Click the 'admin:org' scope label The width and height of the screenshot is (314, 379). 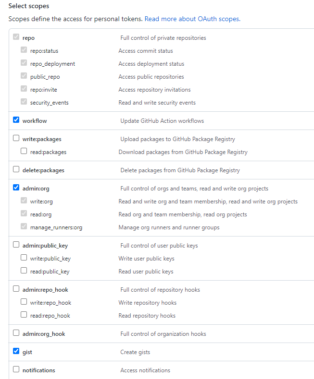36,189
